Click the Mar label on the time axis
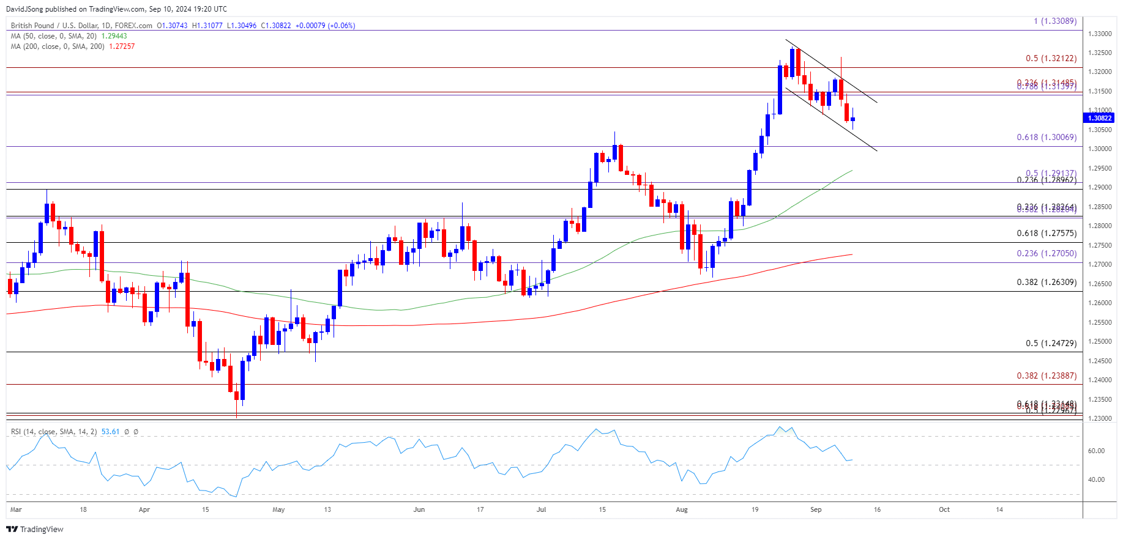The image size is (1123, 540). coord(16,509)
